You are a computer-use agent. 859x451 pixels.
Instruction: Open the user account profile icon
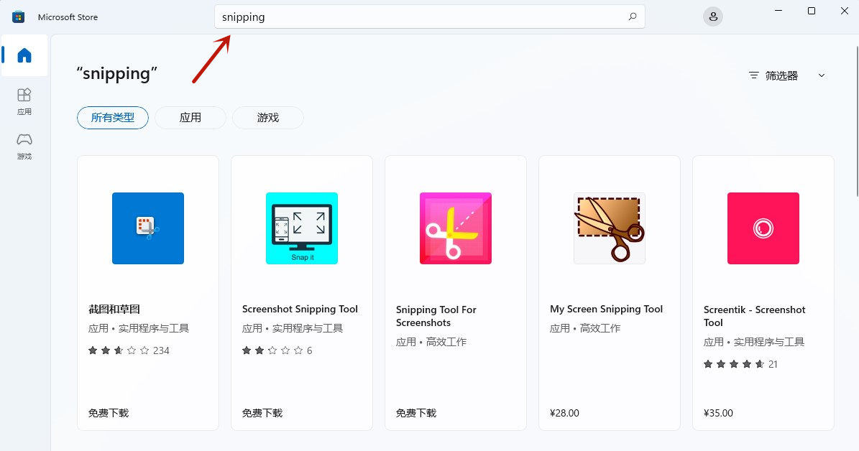pos(712,17)
